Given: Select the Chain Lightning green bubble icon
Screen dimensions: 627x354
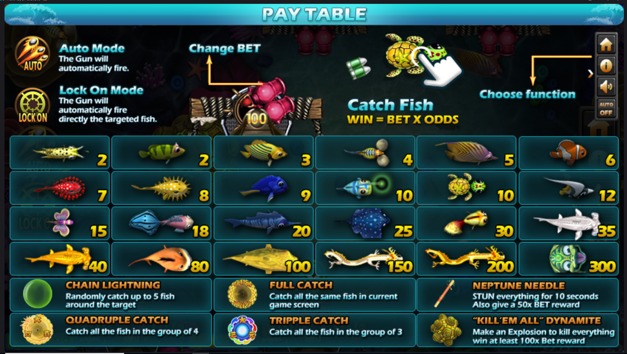Looking at the screenshot, I should [x=37, y=294].
